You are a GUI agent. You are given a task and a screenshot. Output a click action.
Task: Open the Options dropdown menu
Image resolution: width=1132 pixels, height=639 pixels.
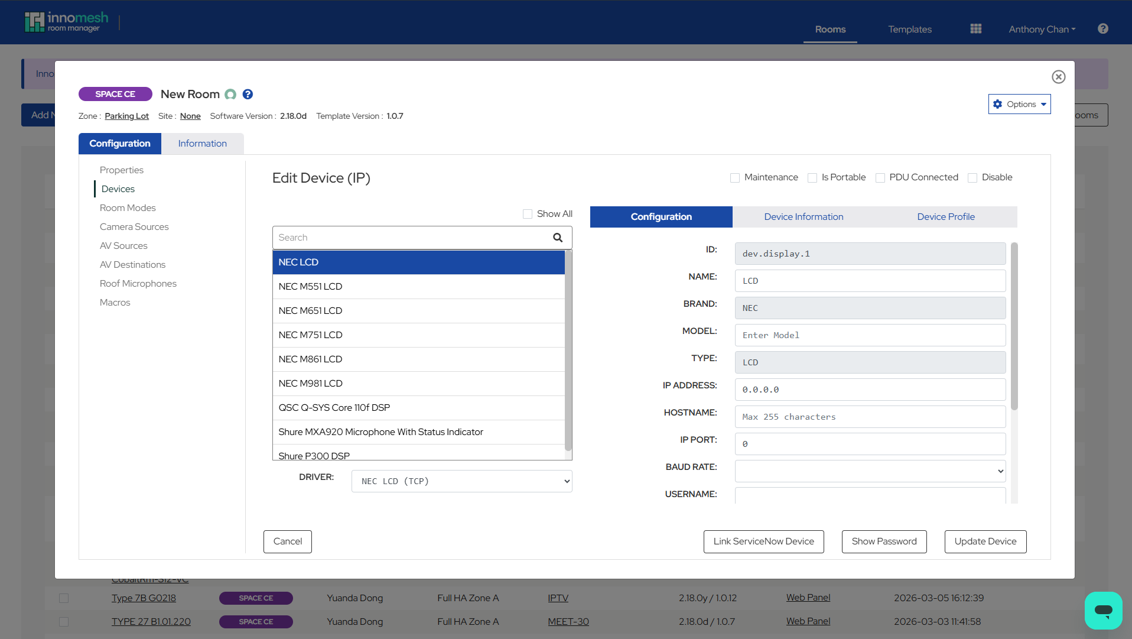coord(1019,104)
